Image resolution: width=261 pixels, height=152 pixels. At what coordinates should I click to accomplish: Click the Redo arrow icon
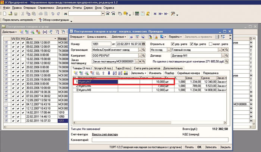58,14
